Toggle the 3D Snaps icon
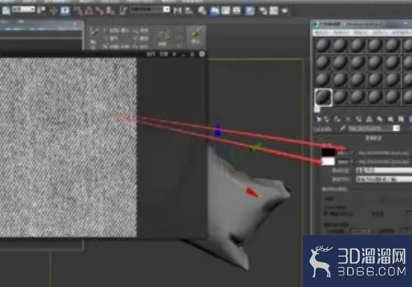The width and height of the screenshot is (412, 287). [79, 11]
